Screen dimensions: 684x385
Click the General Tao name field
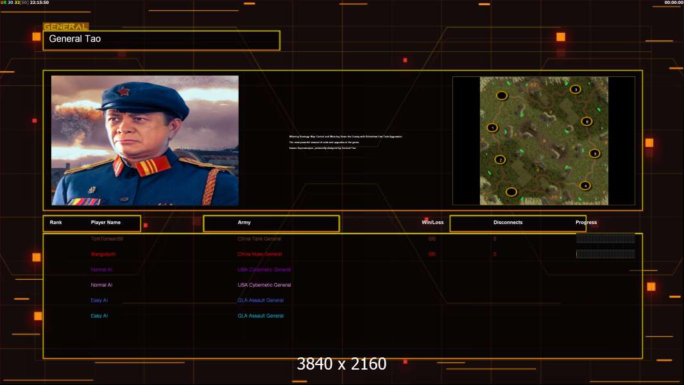click(161, 40)
